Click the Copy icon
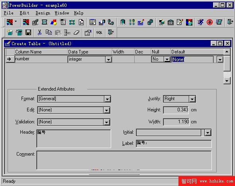This screenshot has height=186, width=235. coord(49,32)
